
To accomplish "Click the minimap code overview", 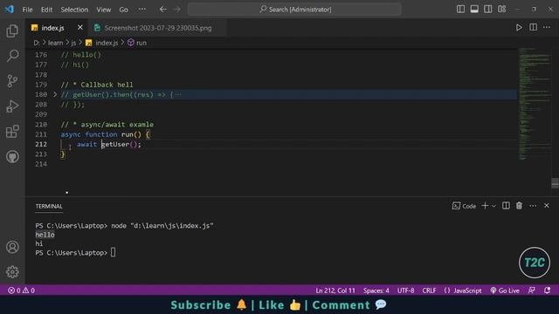I will coord(534,103).
